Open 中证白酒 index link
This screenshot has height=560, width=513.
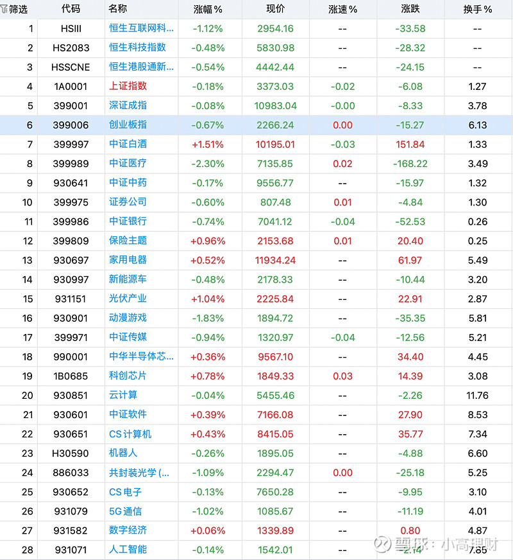[128, 144]
